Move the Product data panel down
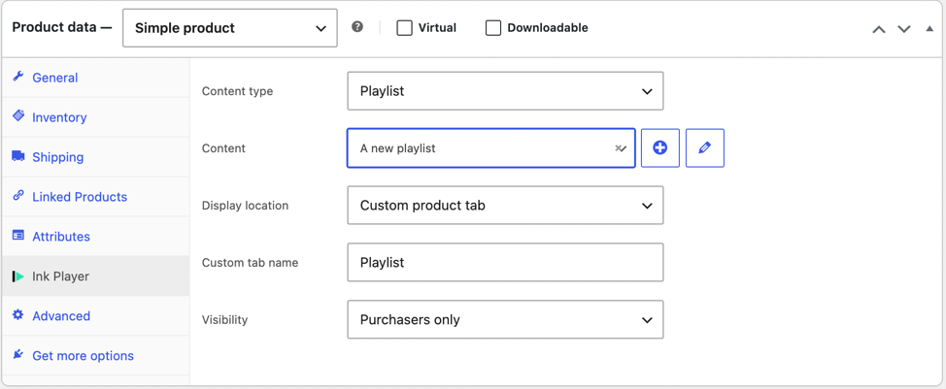This screenshot has width=946, height=389. (x=904, y=28)
